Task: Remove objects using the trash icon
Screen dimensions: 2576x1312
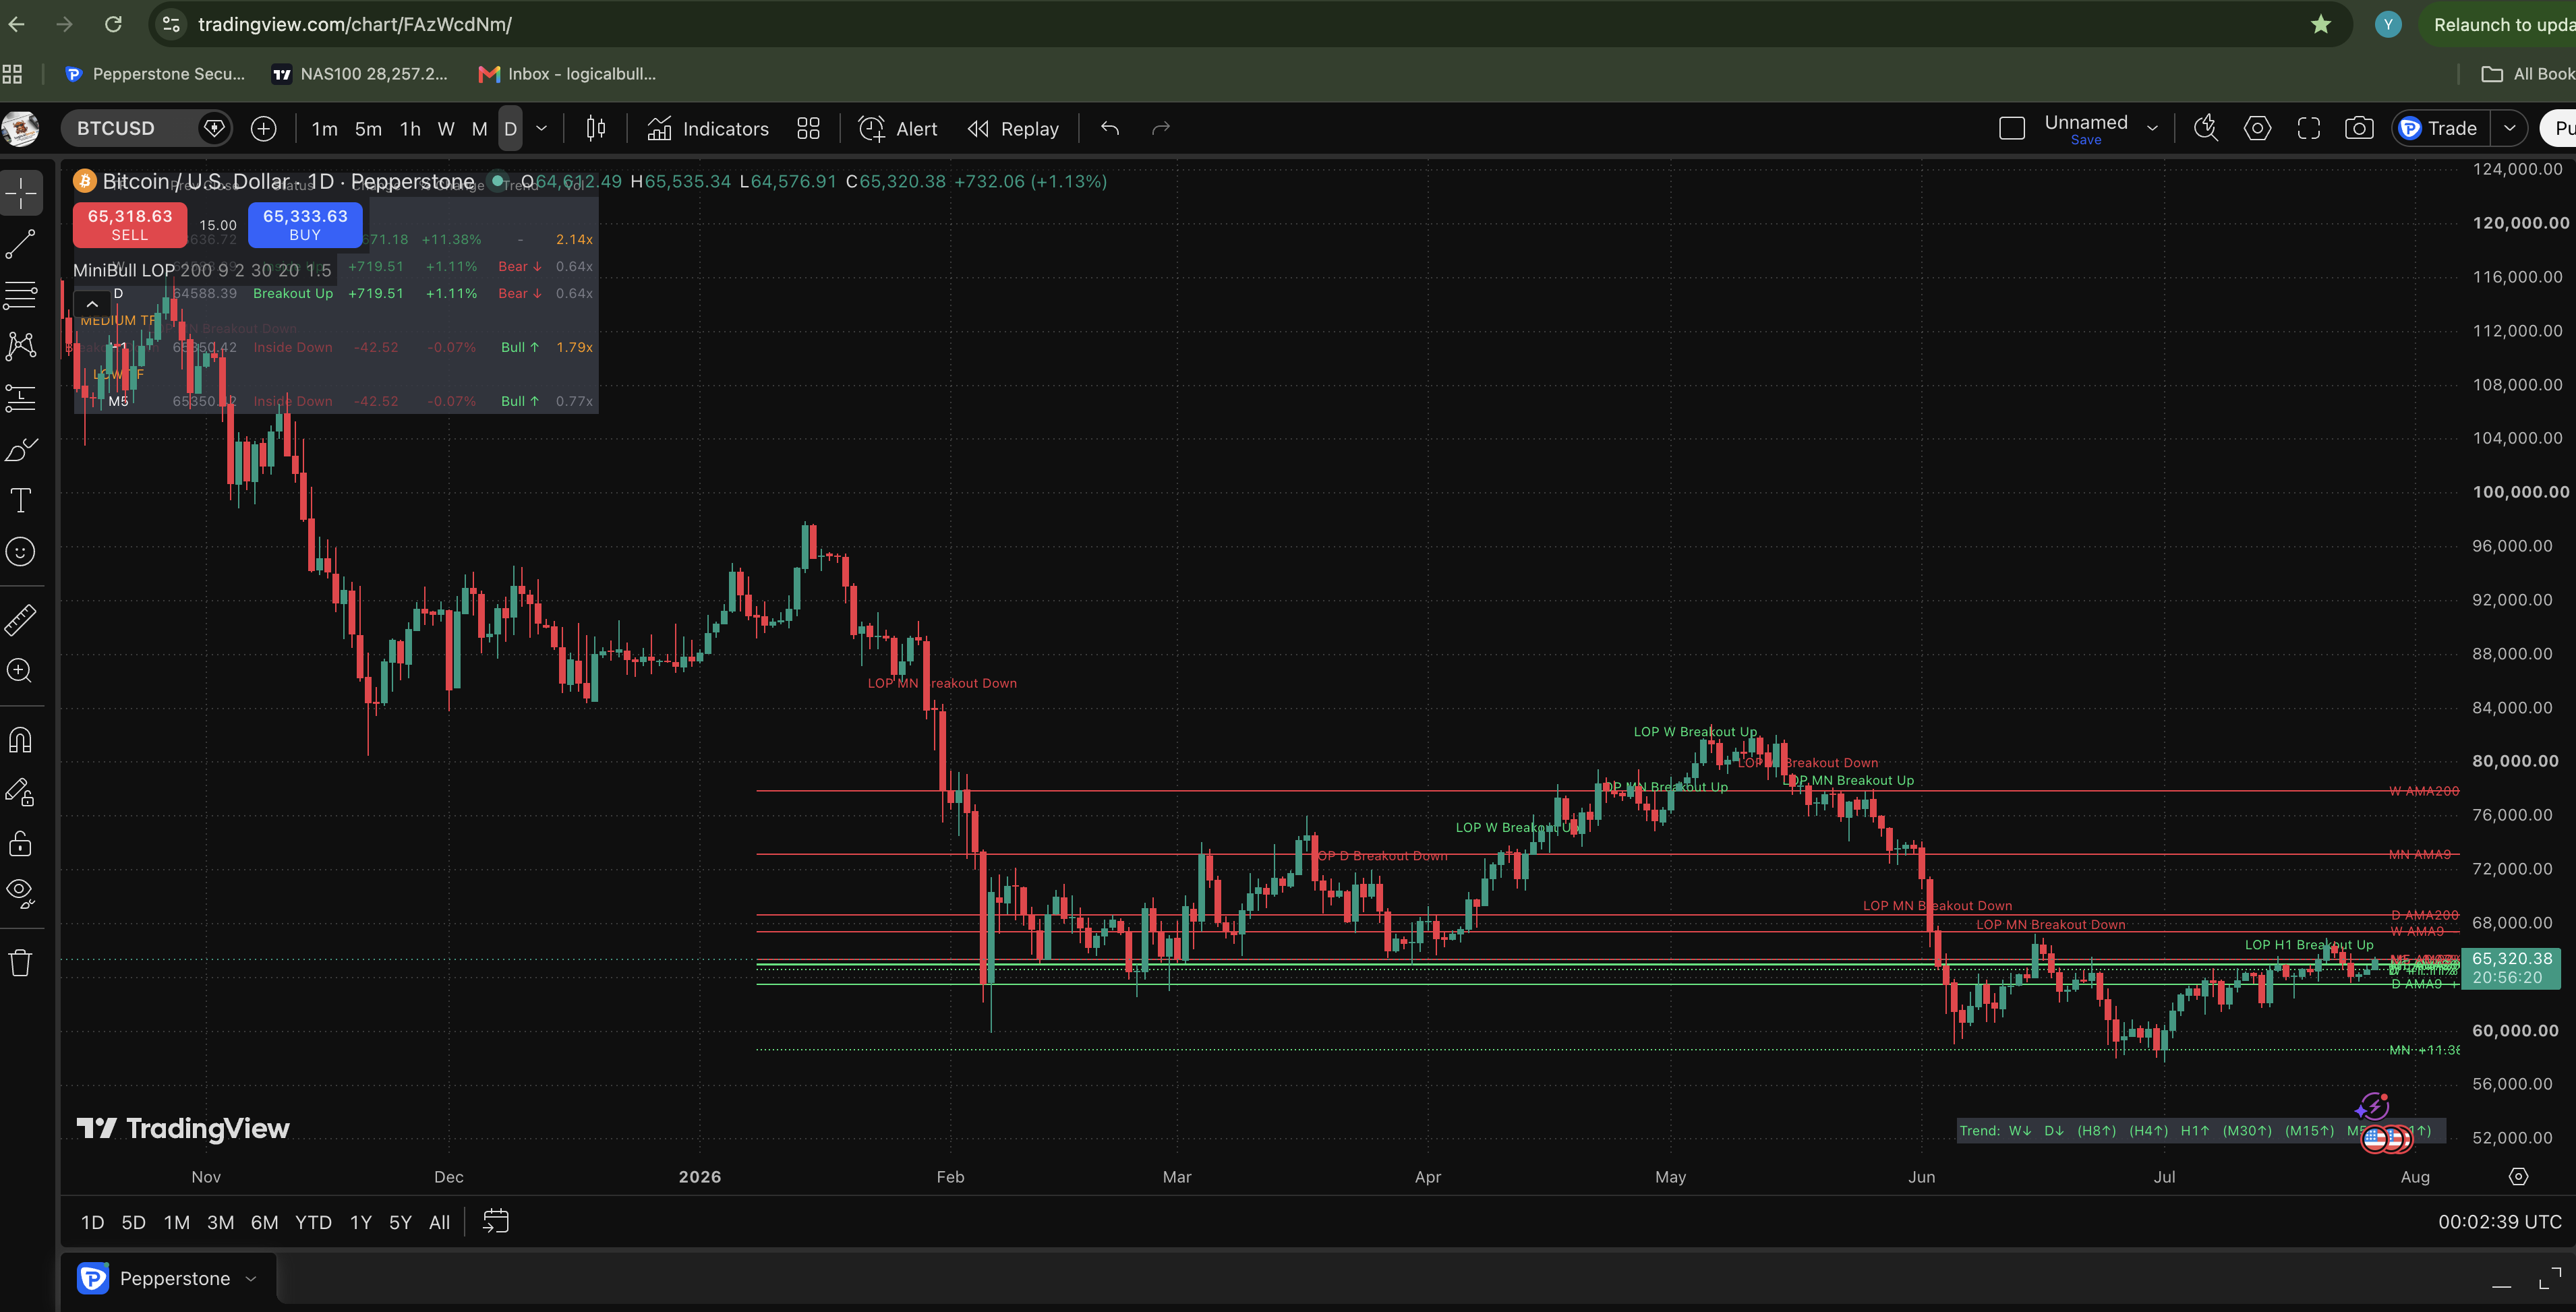Action: 21,963
